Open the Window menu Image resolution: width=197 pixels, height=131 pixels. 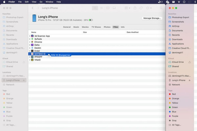pos(49,2)
